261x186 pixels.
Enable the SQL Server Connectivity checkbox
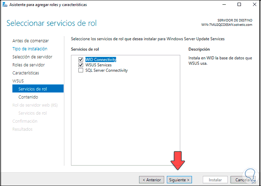pos(80,70)
